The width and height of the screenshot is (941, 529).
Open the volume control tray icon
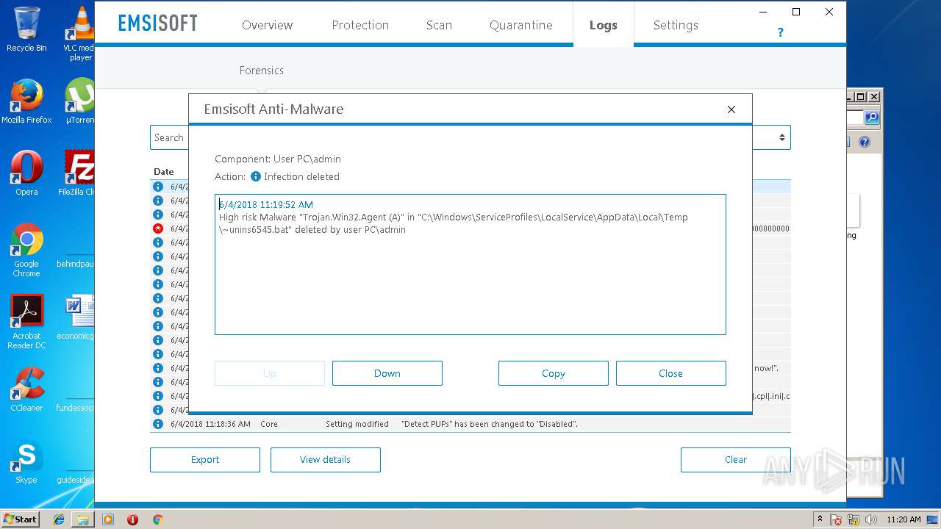point(870,519)
